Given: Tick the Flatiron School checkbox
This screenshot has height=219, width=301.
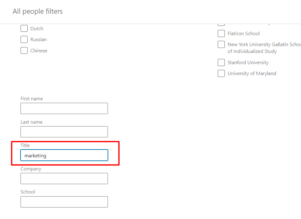Looking at the screenshot, I should [x=221, y=33].
